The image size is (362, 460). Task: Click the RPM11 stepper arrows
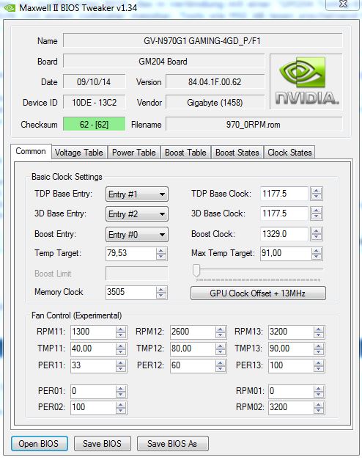coord(121,332)
